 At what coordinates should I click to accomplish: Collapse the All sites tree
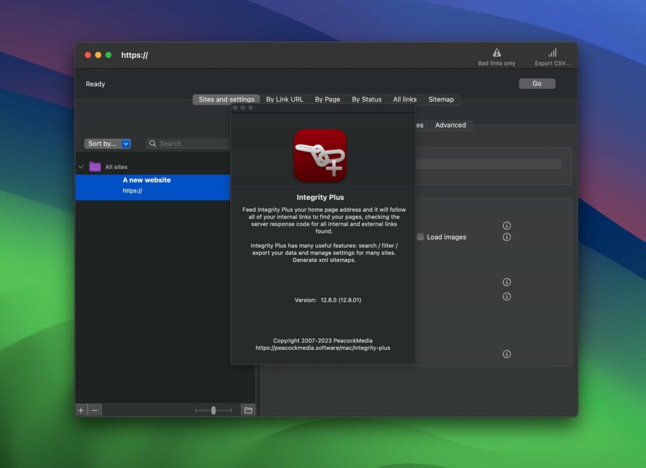[x=81, y=166]
